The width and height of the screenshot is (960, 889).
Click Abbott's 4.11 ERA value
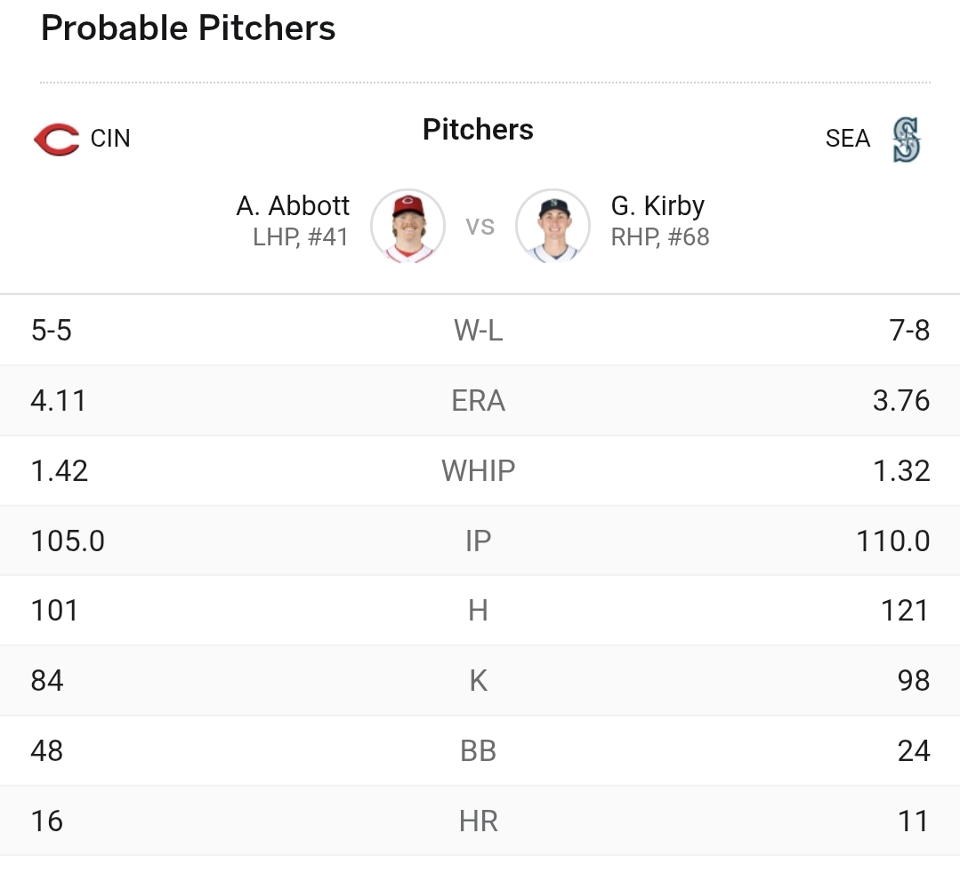click(x=58, y=401)
